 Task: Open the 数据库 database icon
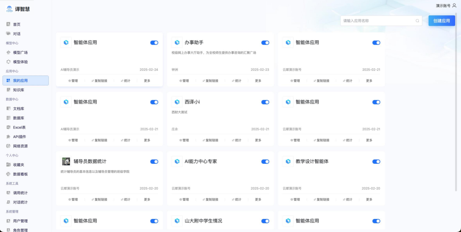tap(8, 118)
